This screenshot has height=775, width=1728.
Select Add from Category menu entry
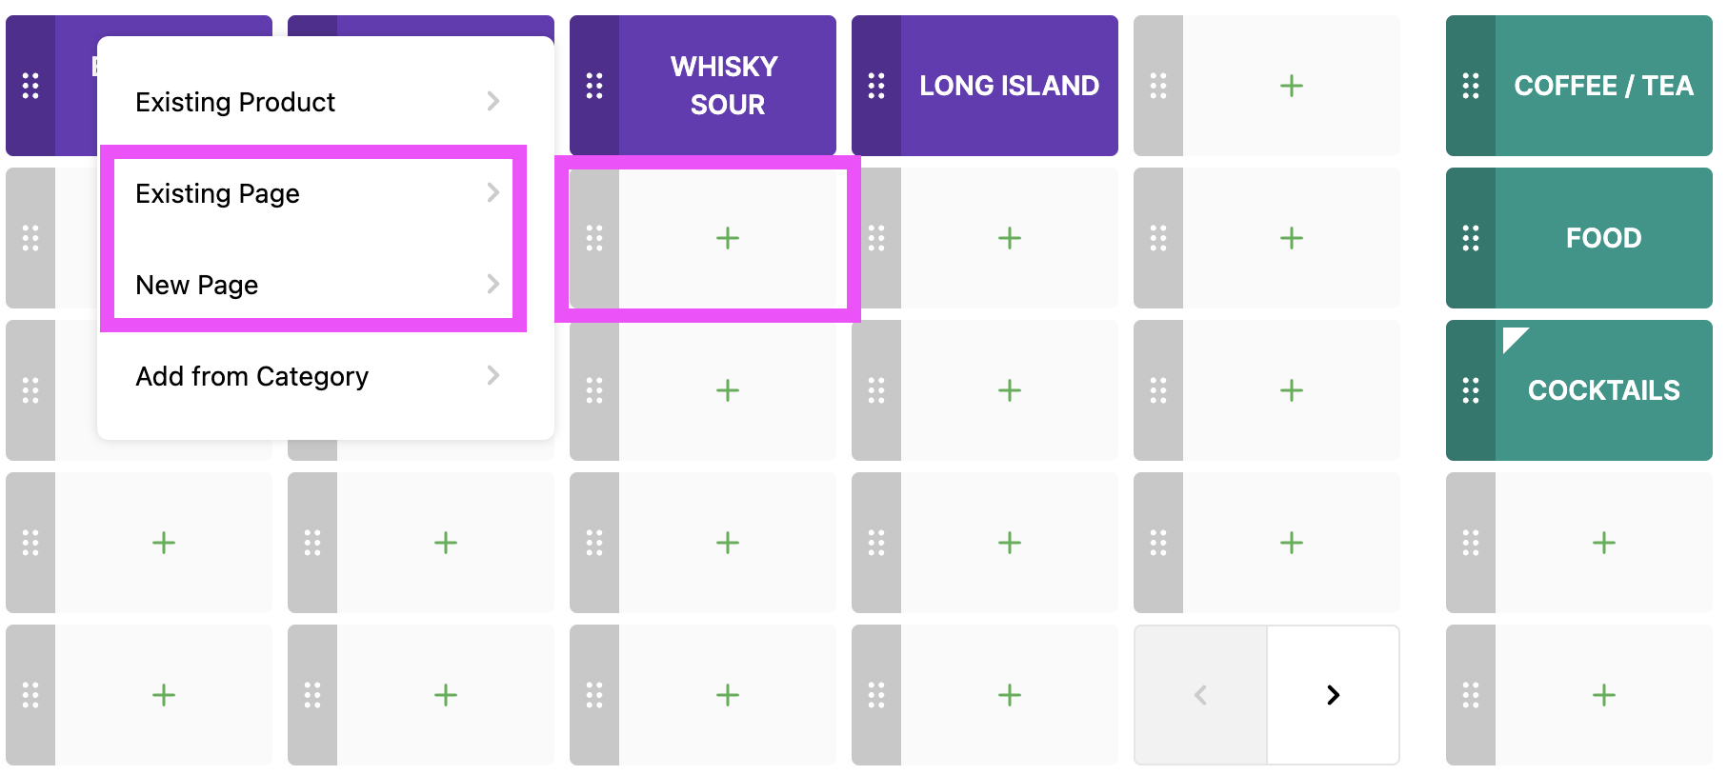(x=251, y=376)
